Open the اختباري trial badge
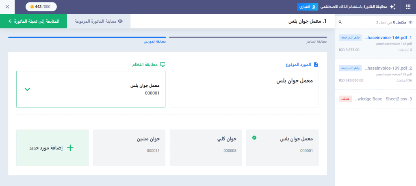416x186 pixels. (x=308, y=7)
